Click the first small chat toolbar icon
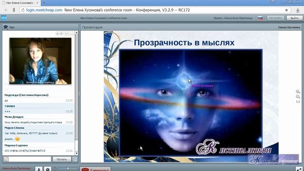Screen dimensions: 304x171 click(x=57, y=34)
